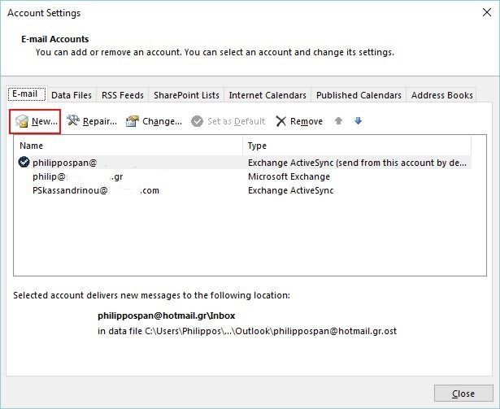The width and height of the screenshot is (500, 409).
Task: Click Exchange ActiveSync type for PSkassandrinou
Action: point(290,190)
